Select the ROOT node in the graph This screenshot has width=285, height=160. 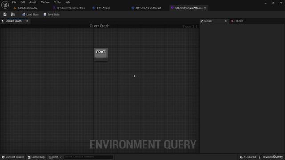point(101,54)
